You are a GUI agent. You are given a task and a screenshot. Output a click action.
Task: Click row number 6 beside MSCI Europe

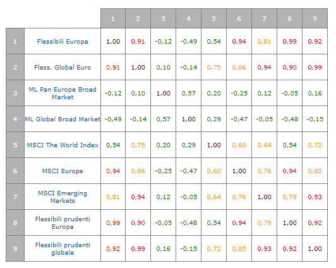tap(15, 171)
